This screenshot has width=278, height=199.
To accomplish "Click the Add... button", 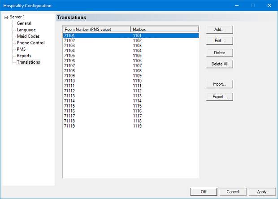I will tap(220, 29).
